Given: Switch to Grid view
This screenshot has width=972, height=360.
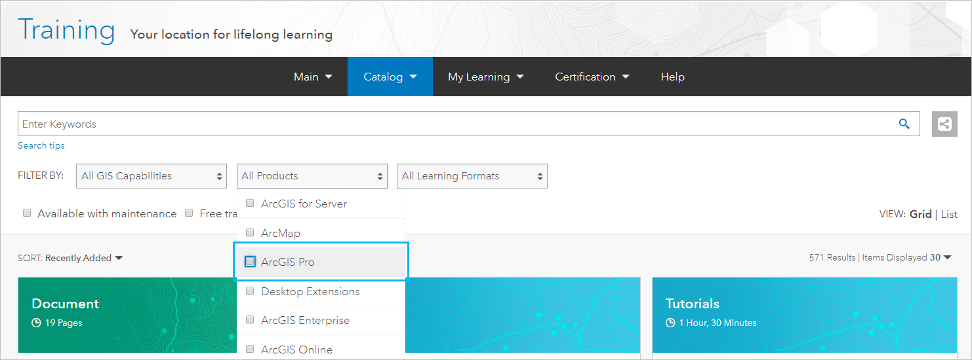Looking at the screenshot, I should [x=921, y=214].
